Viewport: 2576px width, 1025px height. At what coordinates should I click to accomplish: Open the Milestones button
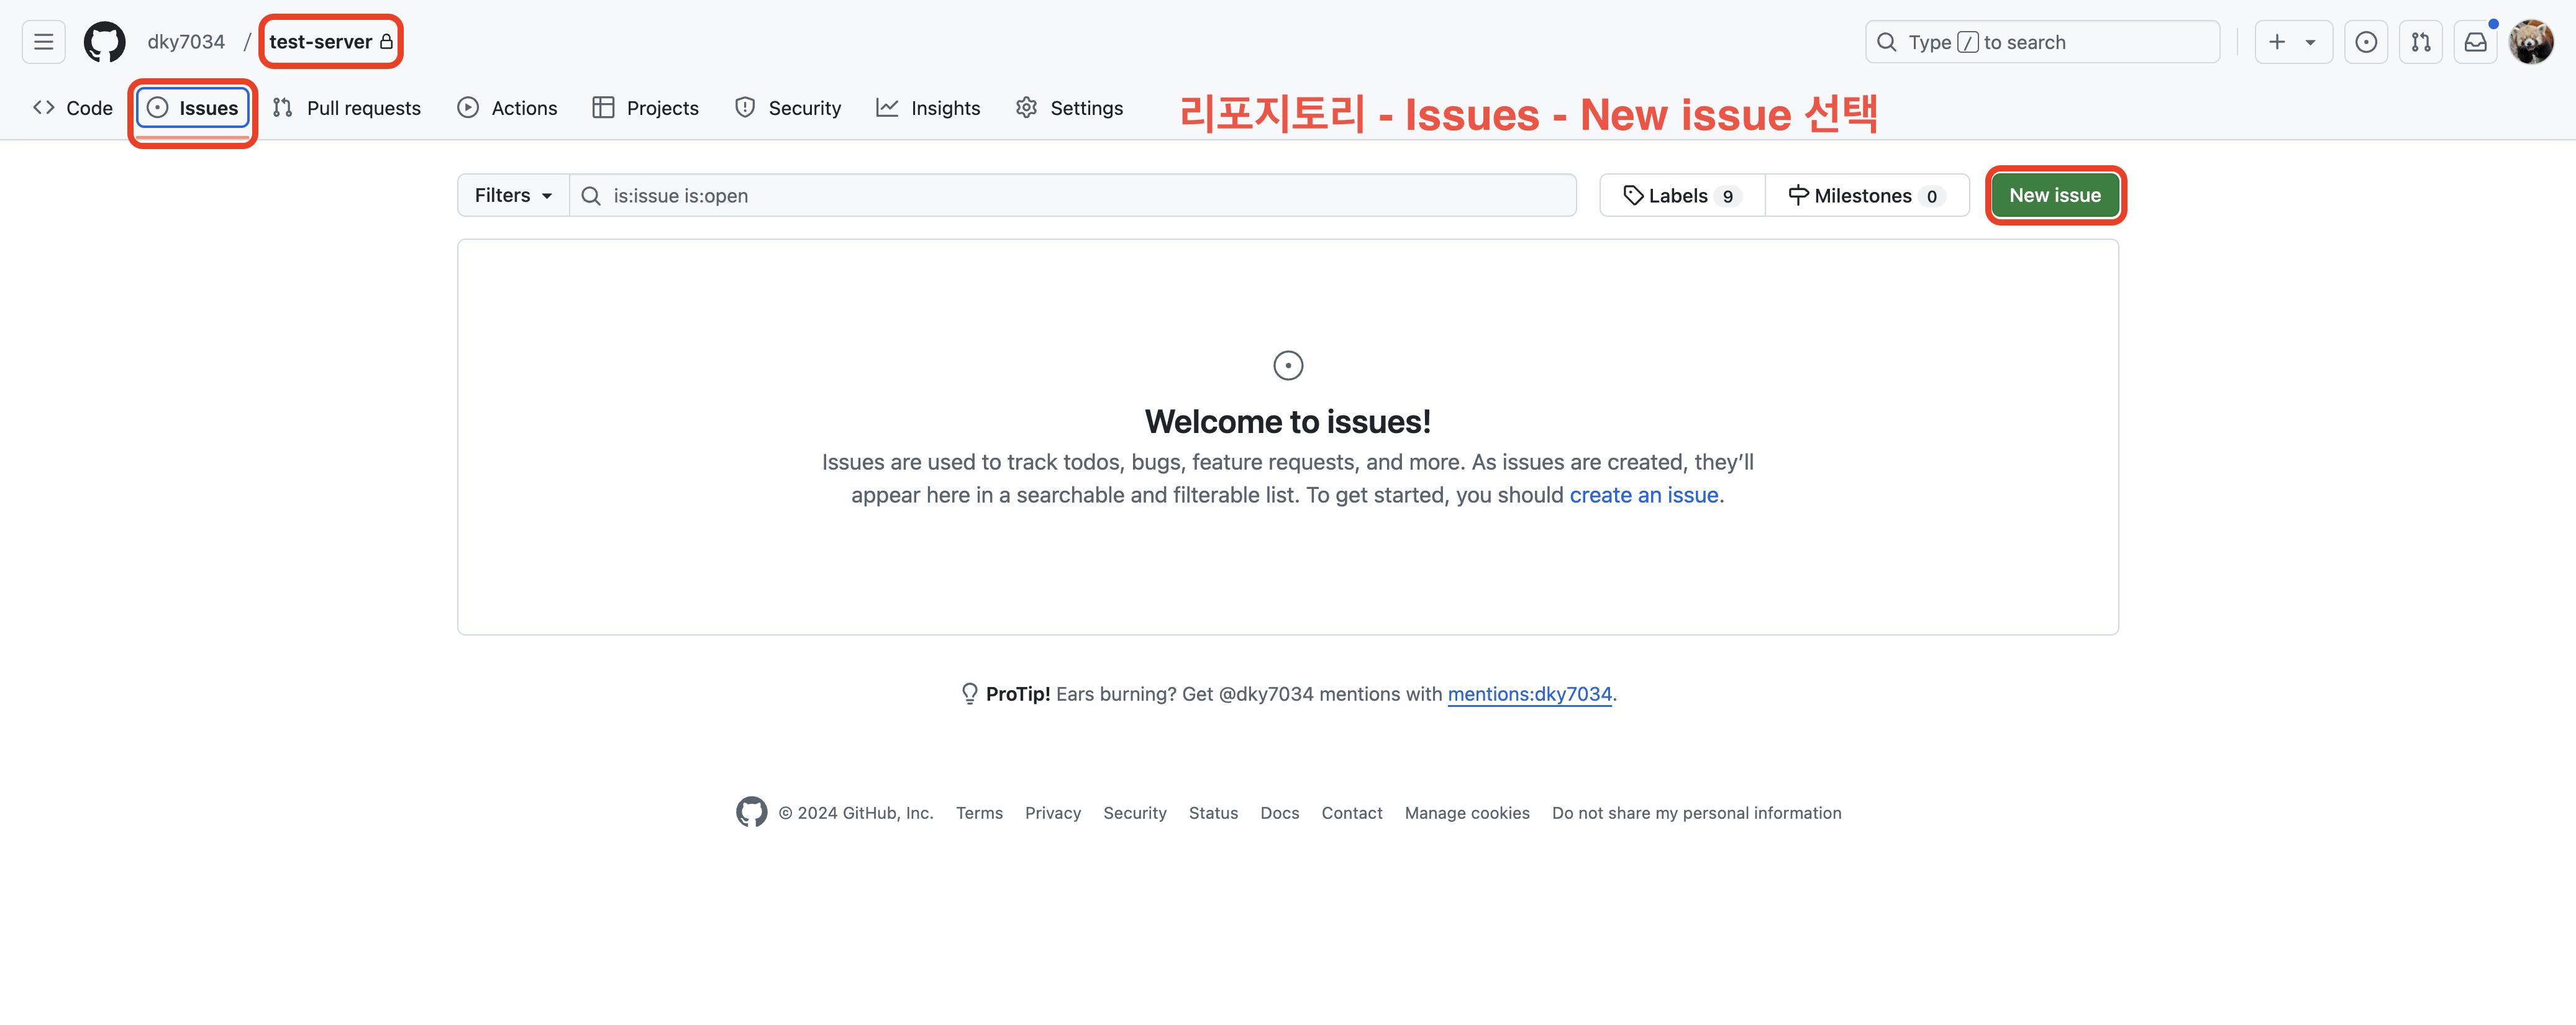(1866, 196)
